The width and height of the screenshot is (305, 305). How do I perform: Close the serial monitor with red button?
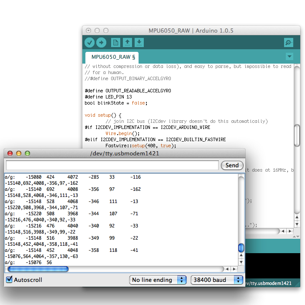tap(10, 153)
